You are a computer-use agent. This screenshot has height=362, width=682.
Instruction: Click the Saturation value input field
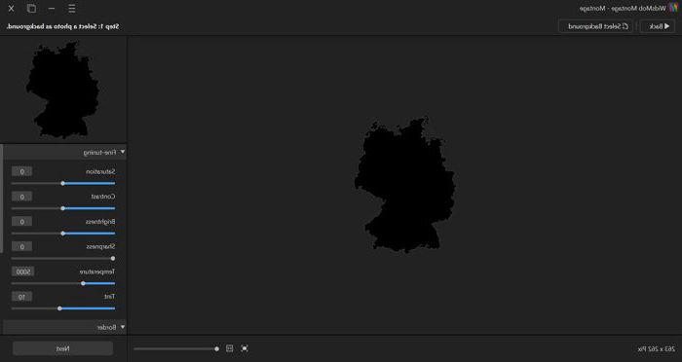tap(21, 171)
